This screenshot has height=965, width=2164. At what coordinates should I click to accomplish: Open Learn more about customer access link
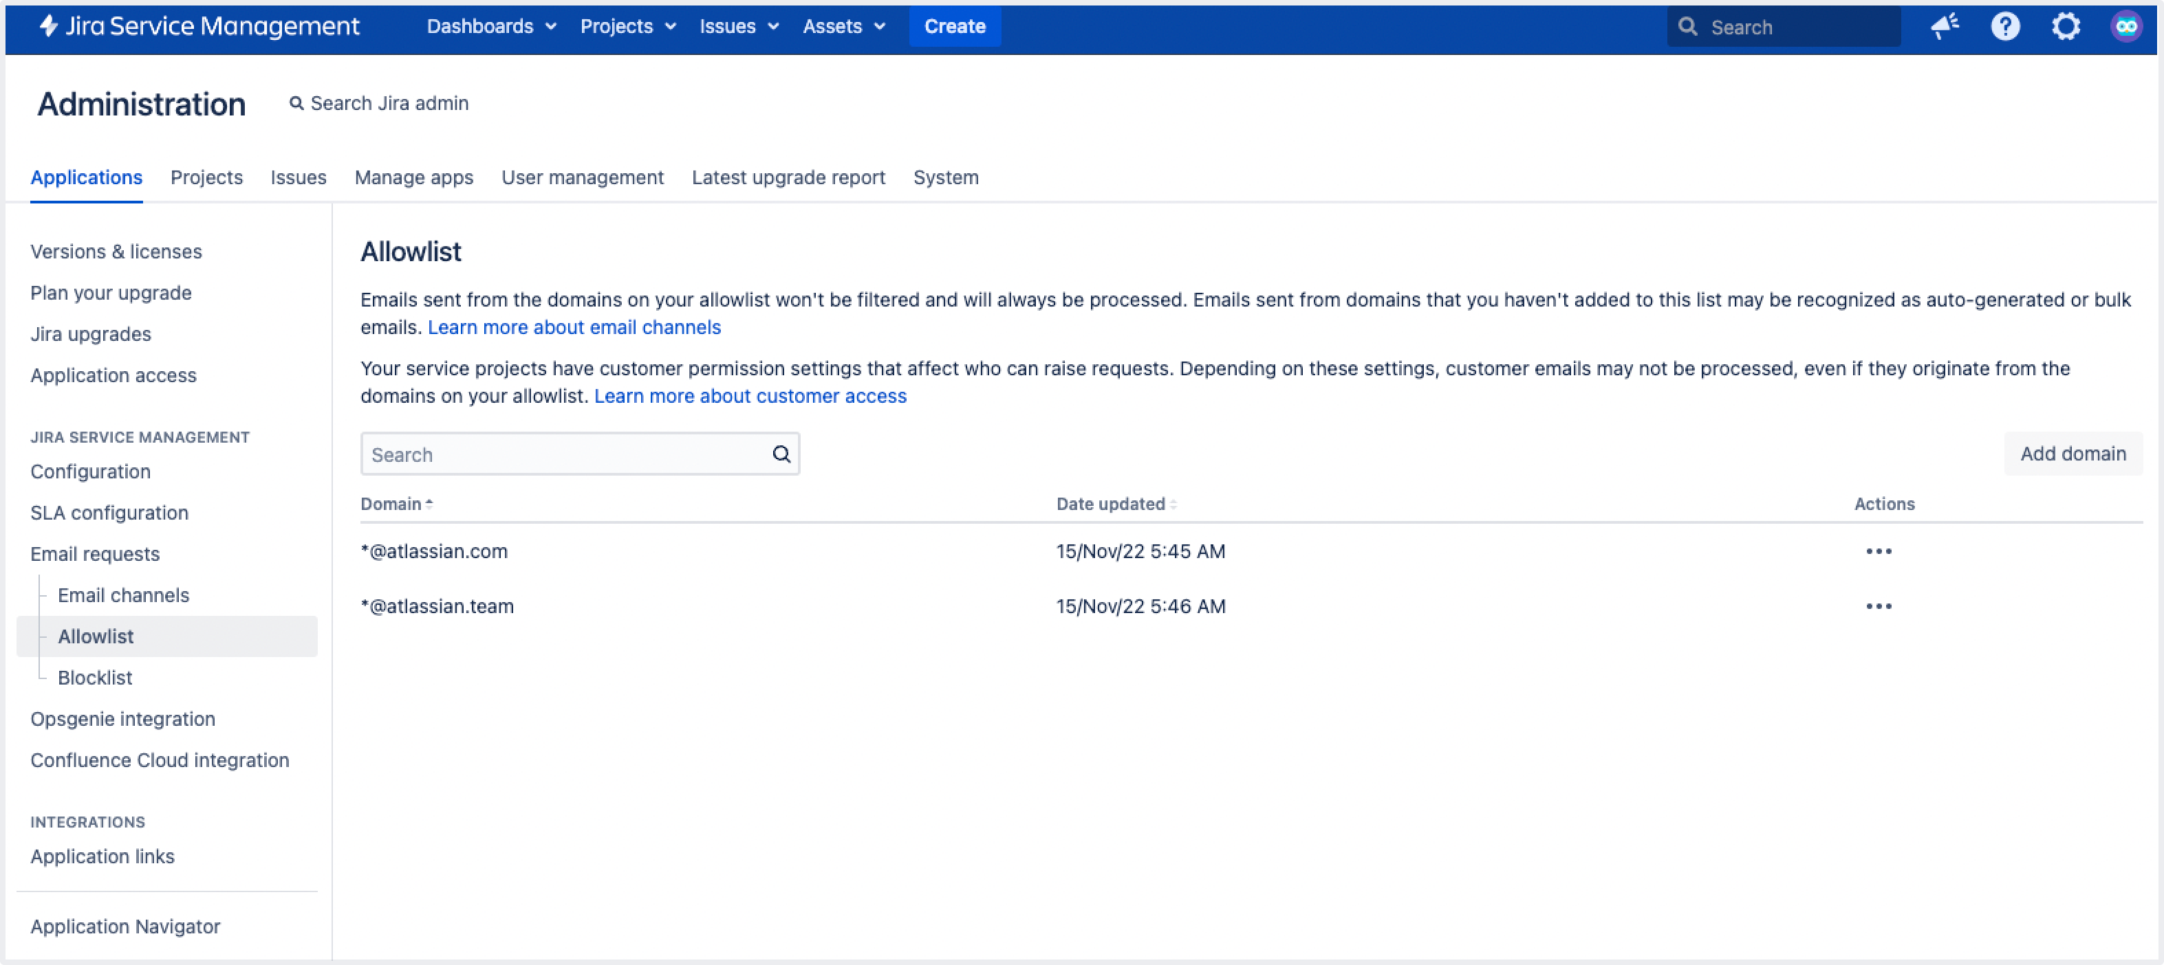750,396
